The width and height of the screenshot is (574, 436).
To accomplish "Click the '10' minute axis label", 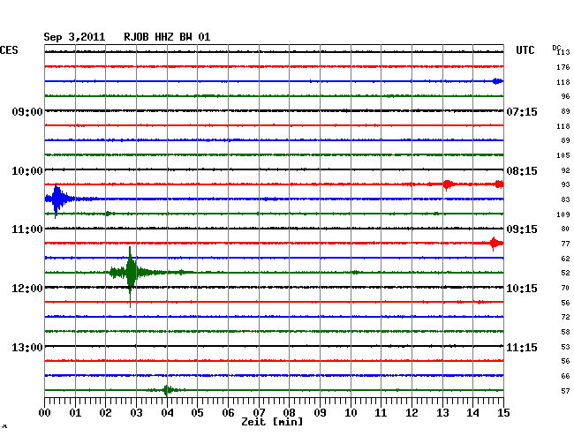I will tap(351, 412).
